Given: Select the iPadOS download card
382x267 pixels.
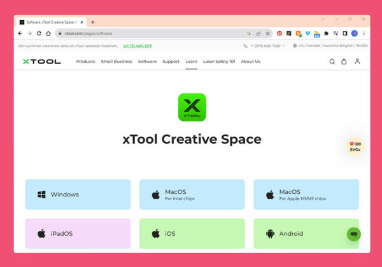Looking at the screenshot, I should (x=78, y=234).
